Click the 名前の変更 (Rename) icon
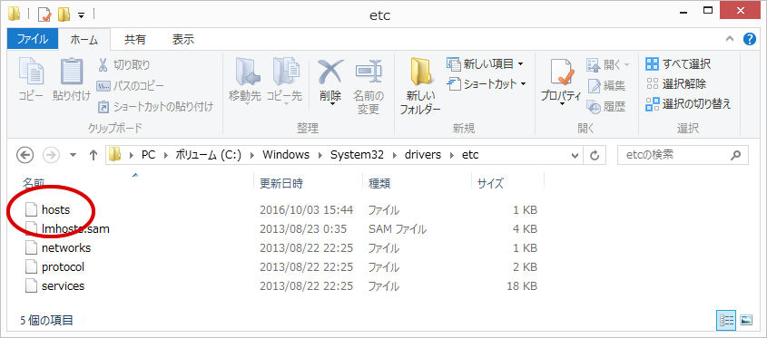 [x=369, y=72]
